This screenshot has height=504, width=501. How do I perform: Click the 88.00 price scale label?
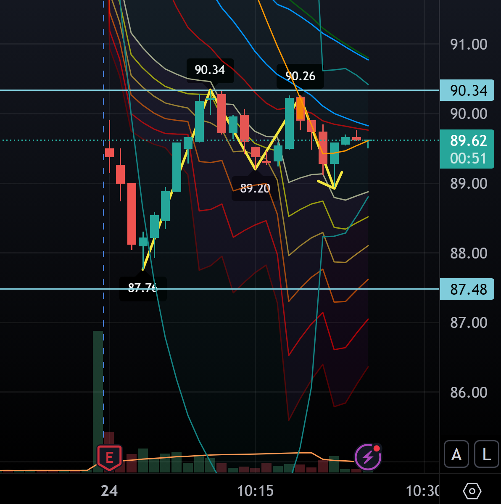pos(469,253)
